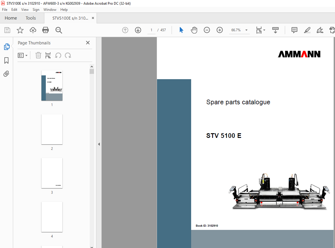The height and width of the screenshot is (248, 335).
Task: Delete selected page with trash icon
Action: click(38, 56)
